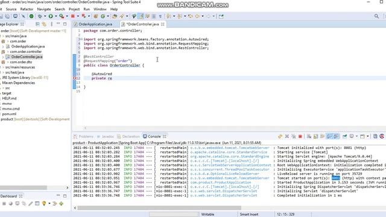Click the lightbulb icon in the Dashboard toolbar
Image resolution: width=386 pixels, height=217 pixels.
(x=44, y=204)
